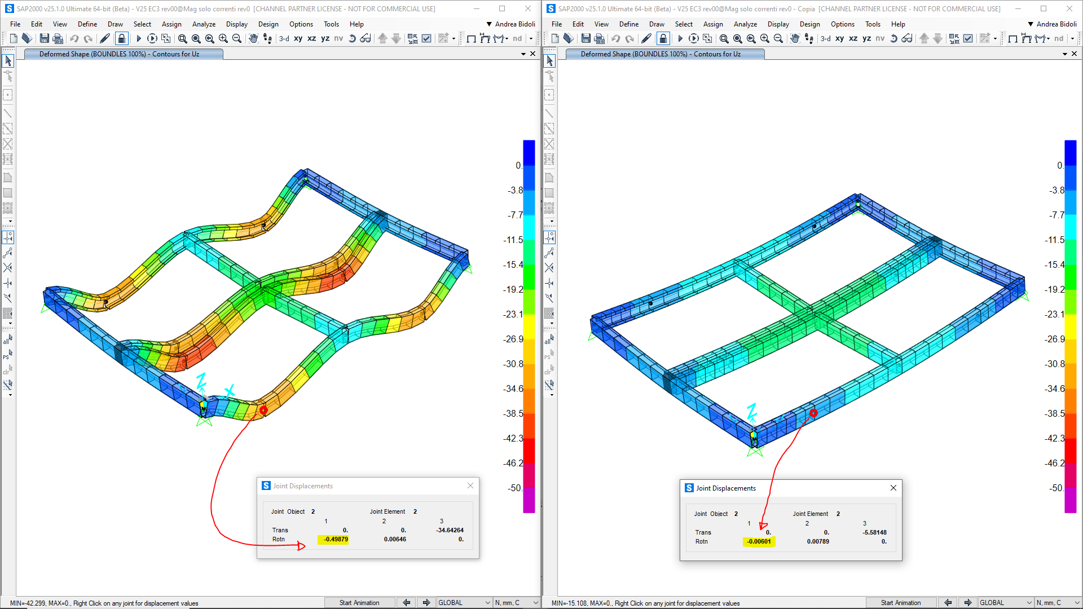Click Zoom In icon in left toolbar
This screenshot has width=1083, height=609.
tap(223, 38)
